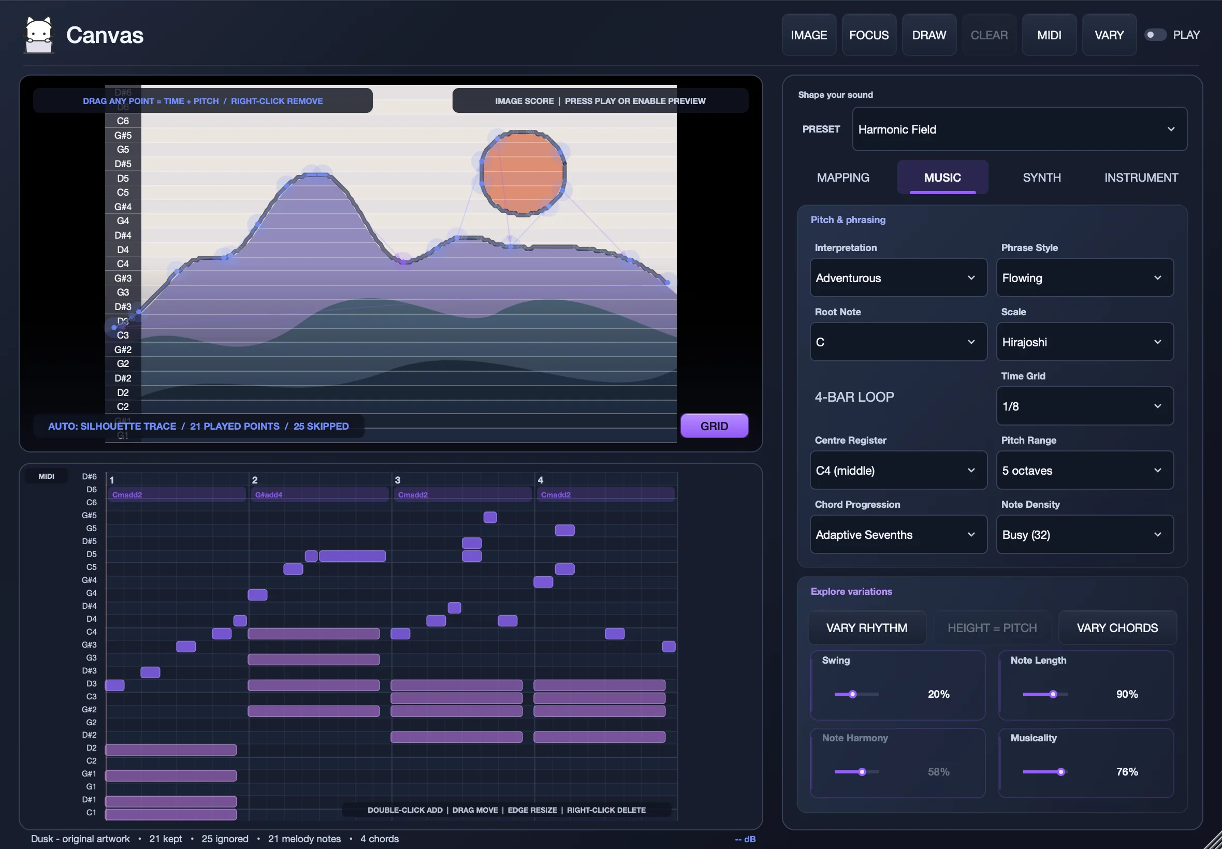Click the FOCUS button

tap(869, 35)
